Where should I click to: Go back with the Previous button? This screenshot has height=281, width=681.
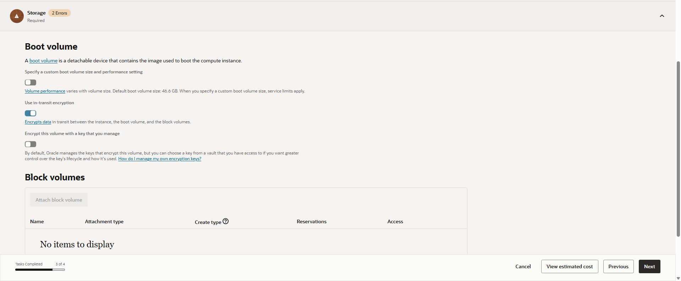618,266
